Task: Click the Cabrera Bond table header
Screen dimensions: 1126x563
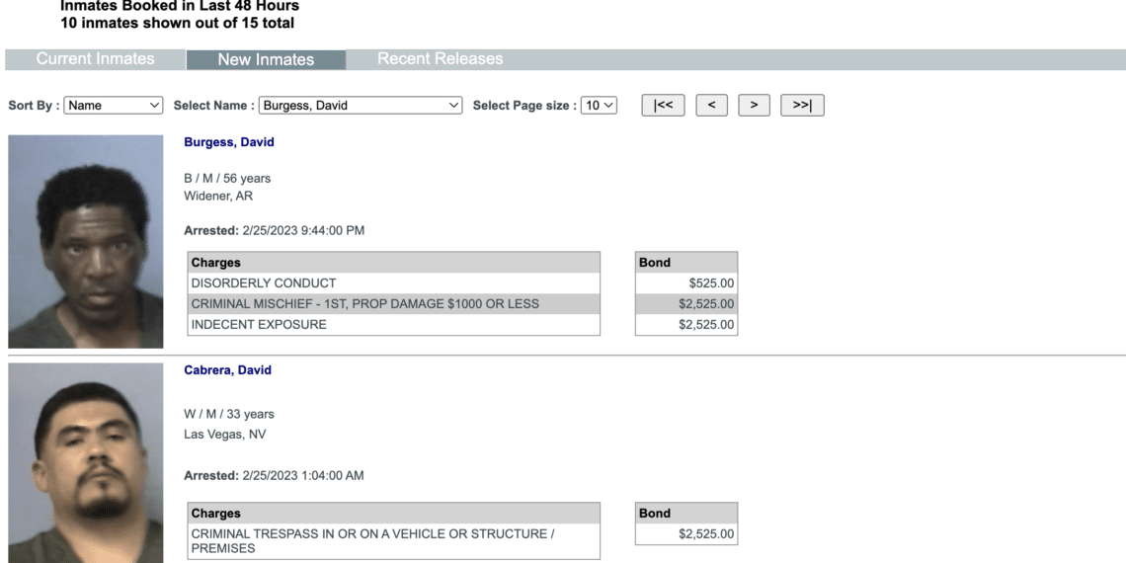Action: 686,513
